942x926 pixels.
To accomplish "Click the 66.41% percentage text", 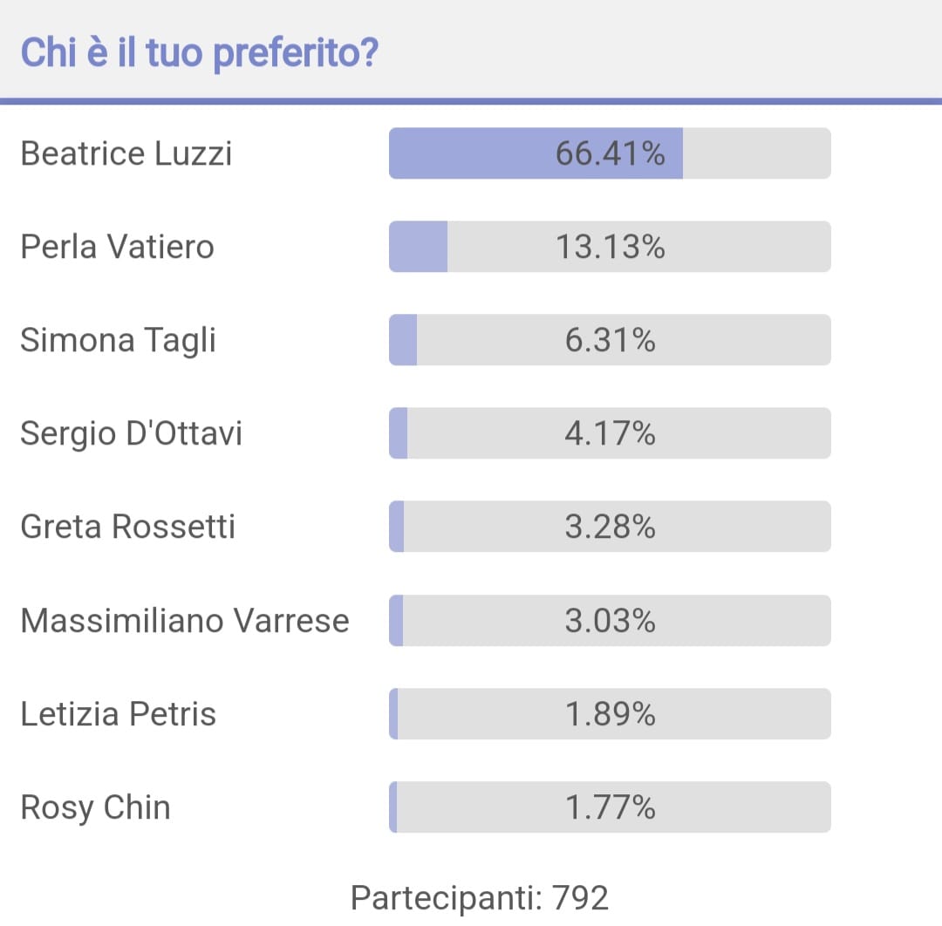I will point(610,153).
